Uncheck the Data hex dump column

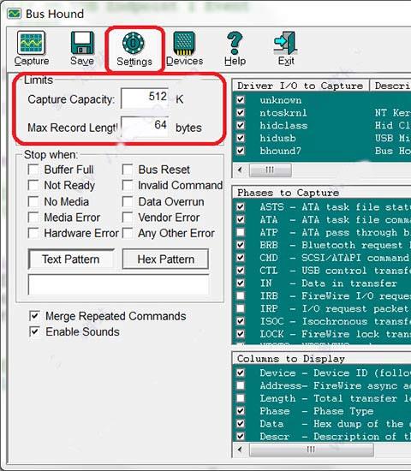(x=241, y=424)
